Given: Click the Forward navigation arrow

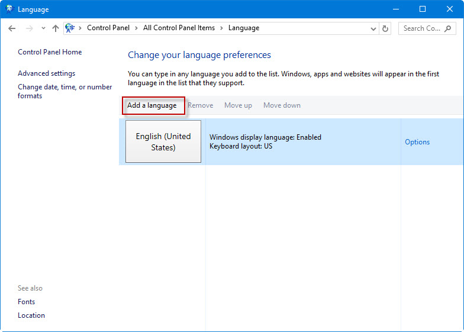Looking at the screenshot, I should pos(29,28).
